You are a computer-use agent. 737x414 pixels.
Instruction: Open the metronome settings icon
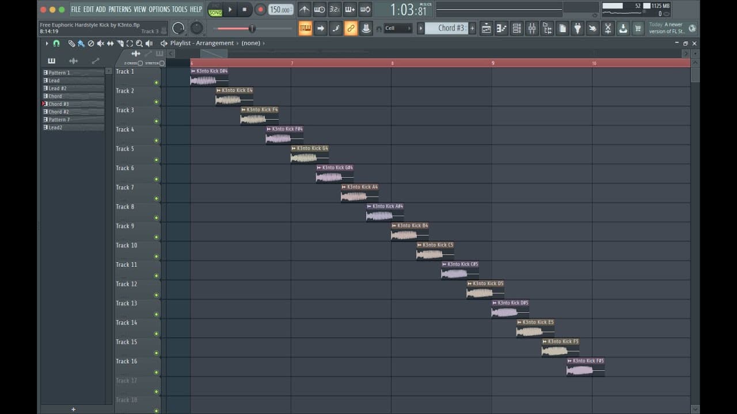(305, 9)
